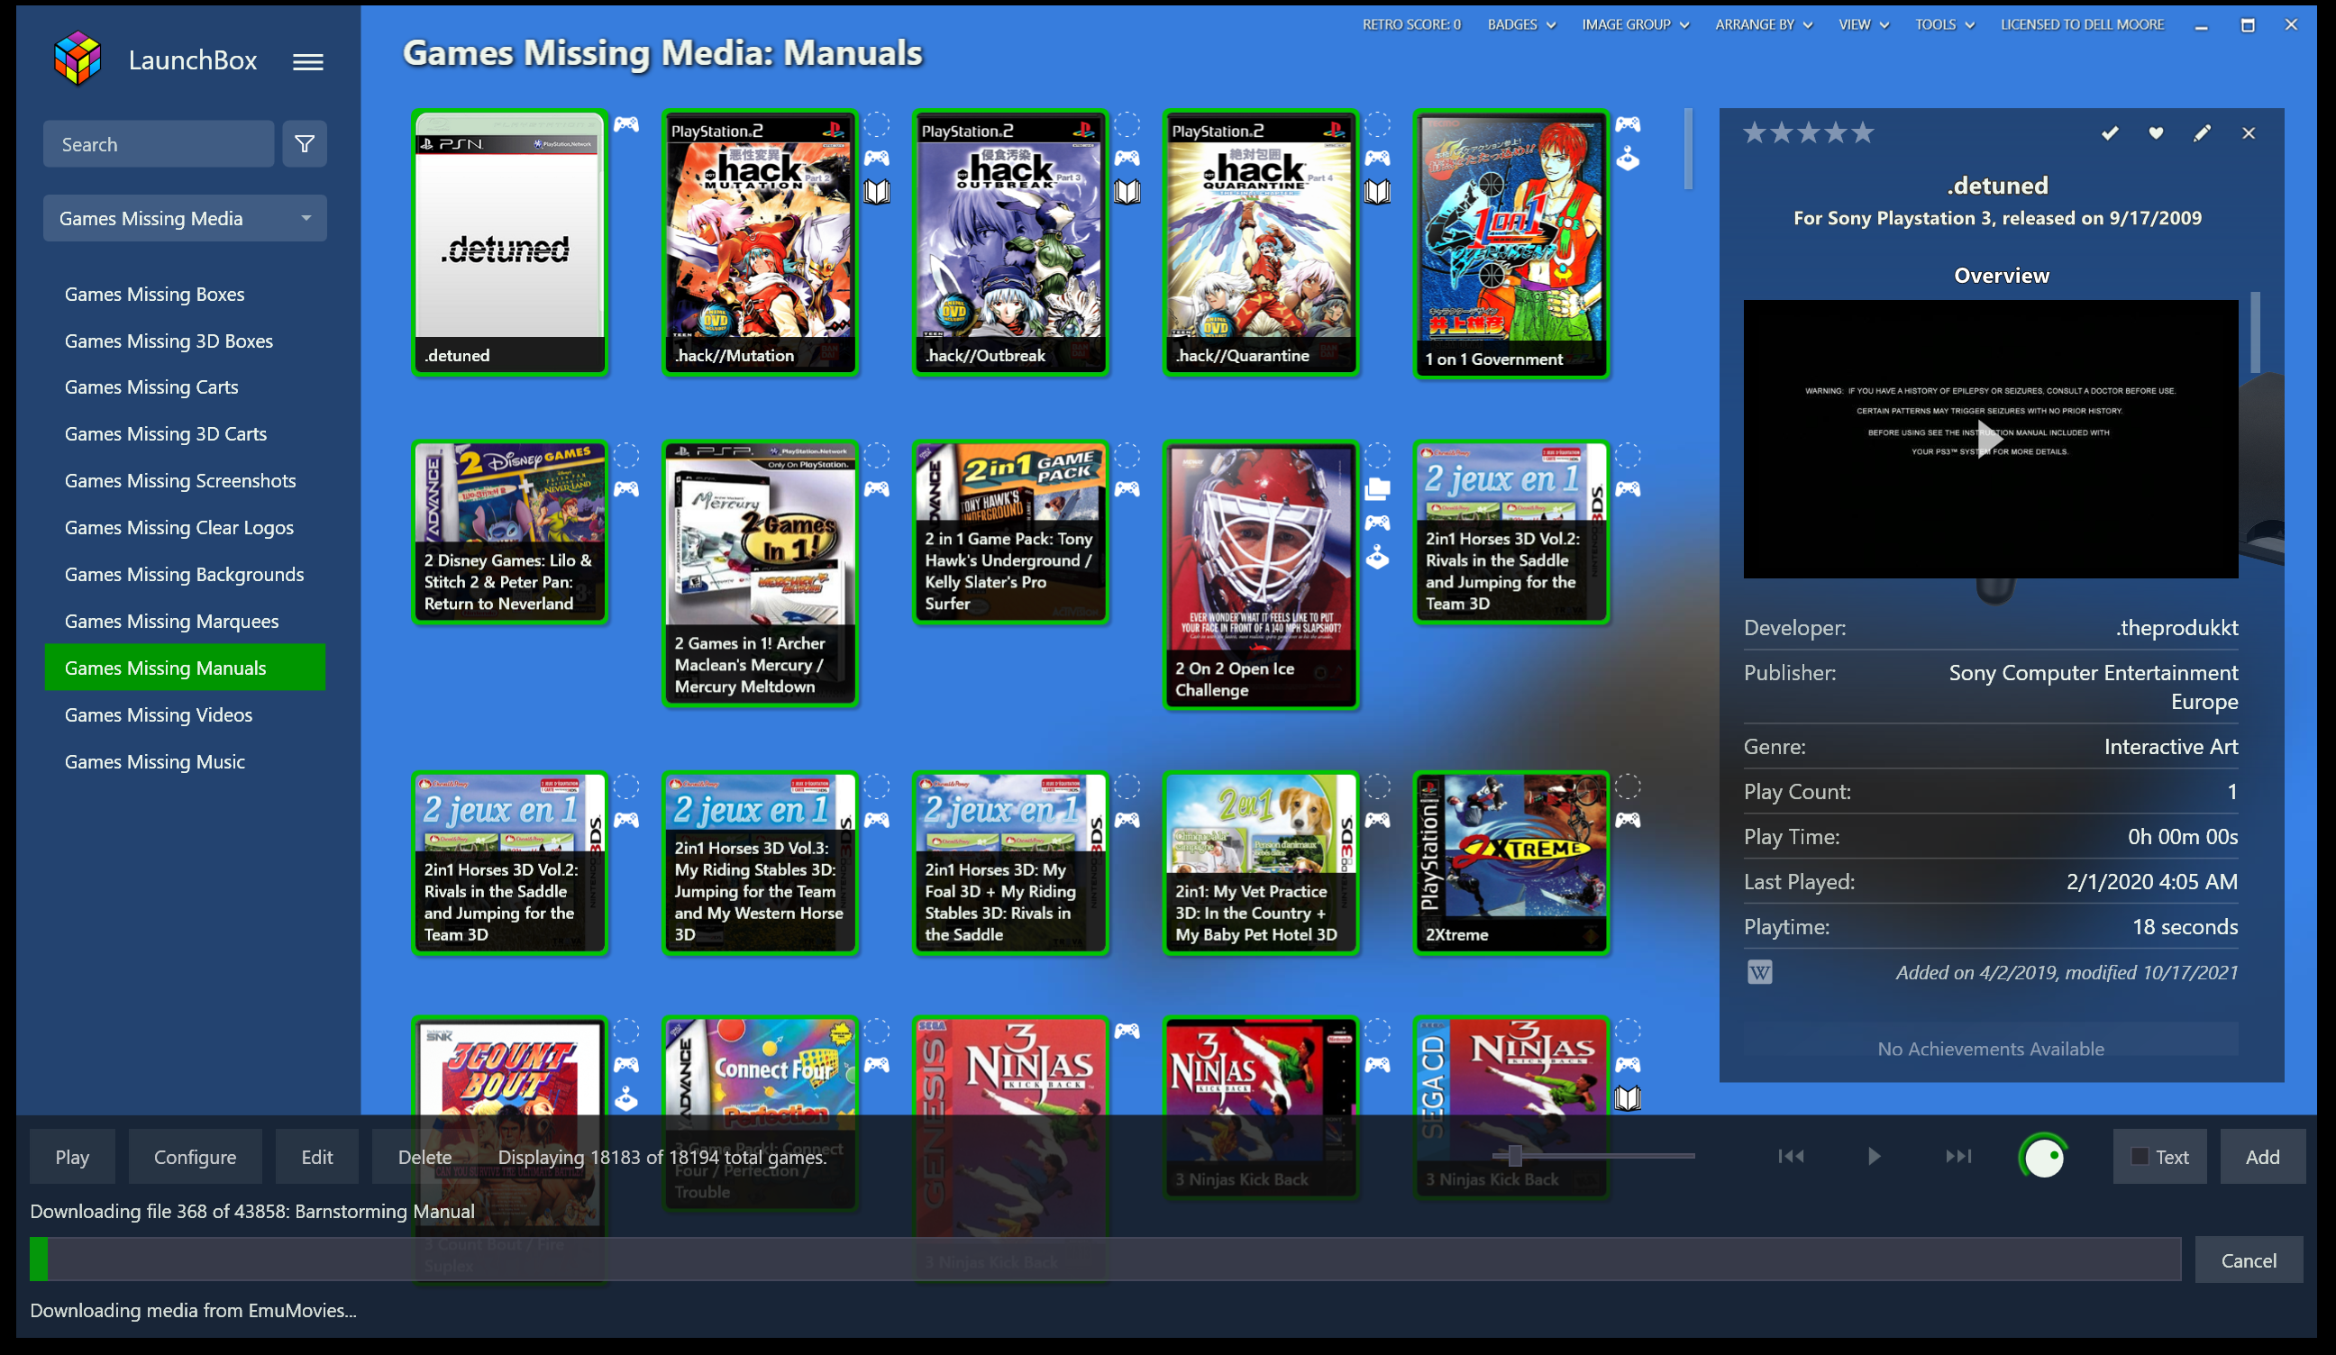
Task: Select Games Missing Boxes
Action: click(x=155, y=294)
